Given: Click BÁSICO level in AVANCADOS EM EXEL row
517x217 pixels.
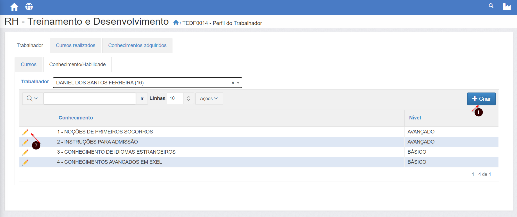Looking at the screenshot, I should pyautogui.click(x=417, y=162).
